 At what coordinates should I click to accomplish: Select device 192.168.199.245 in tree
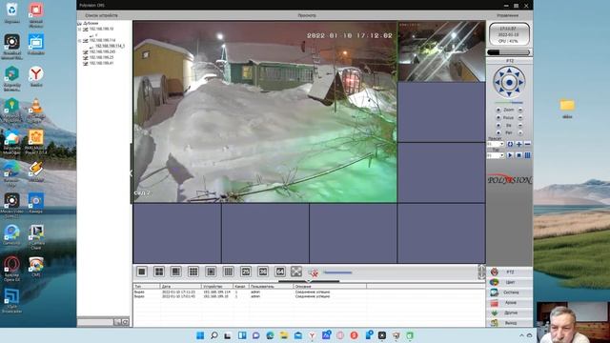102,51
